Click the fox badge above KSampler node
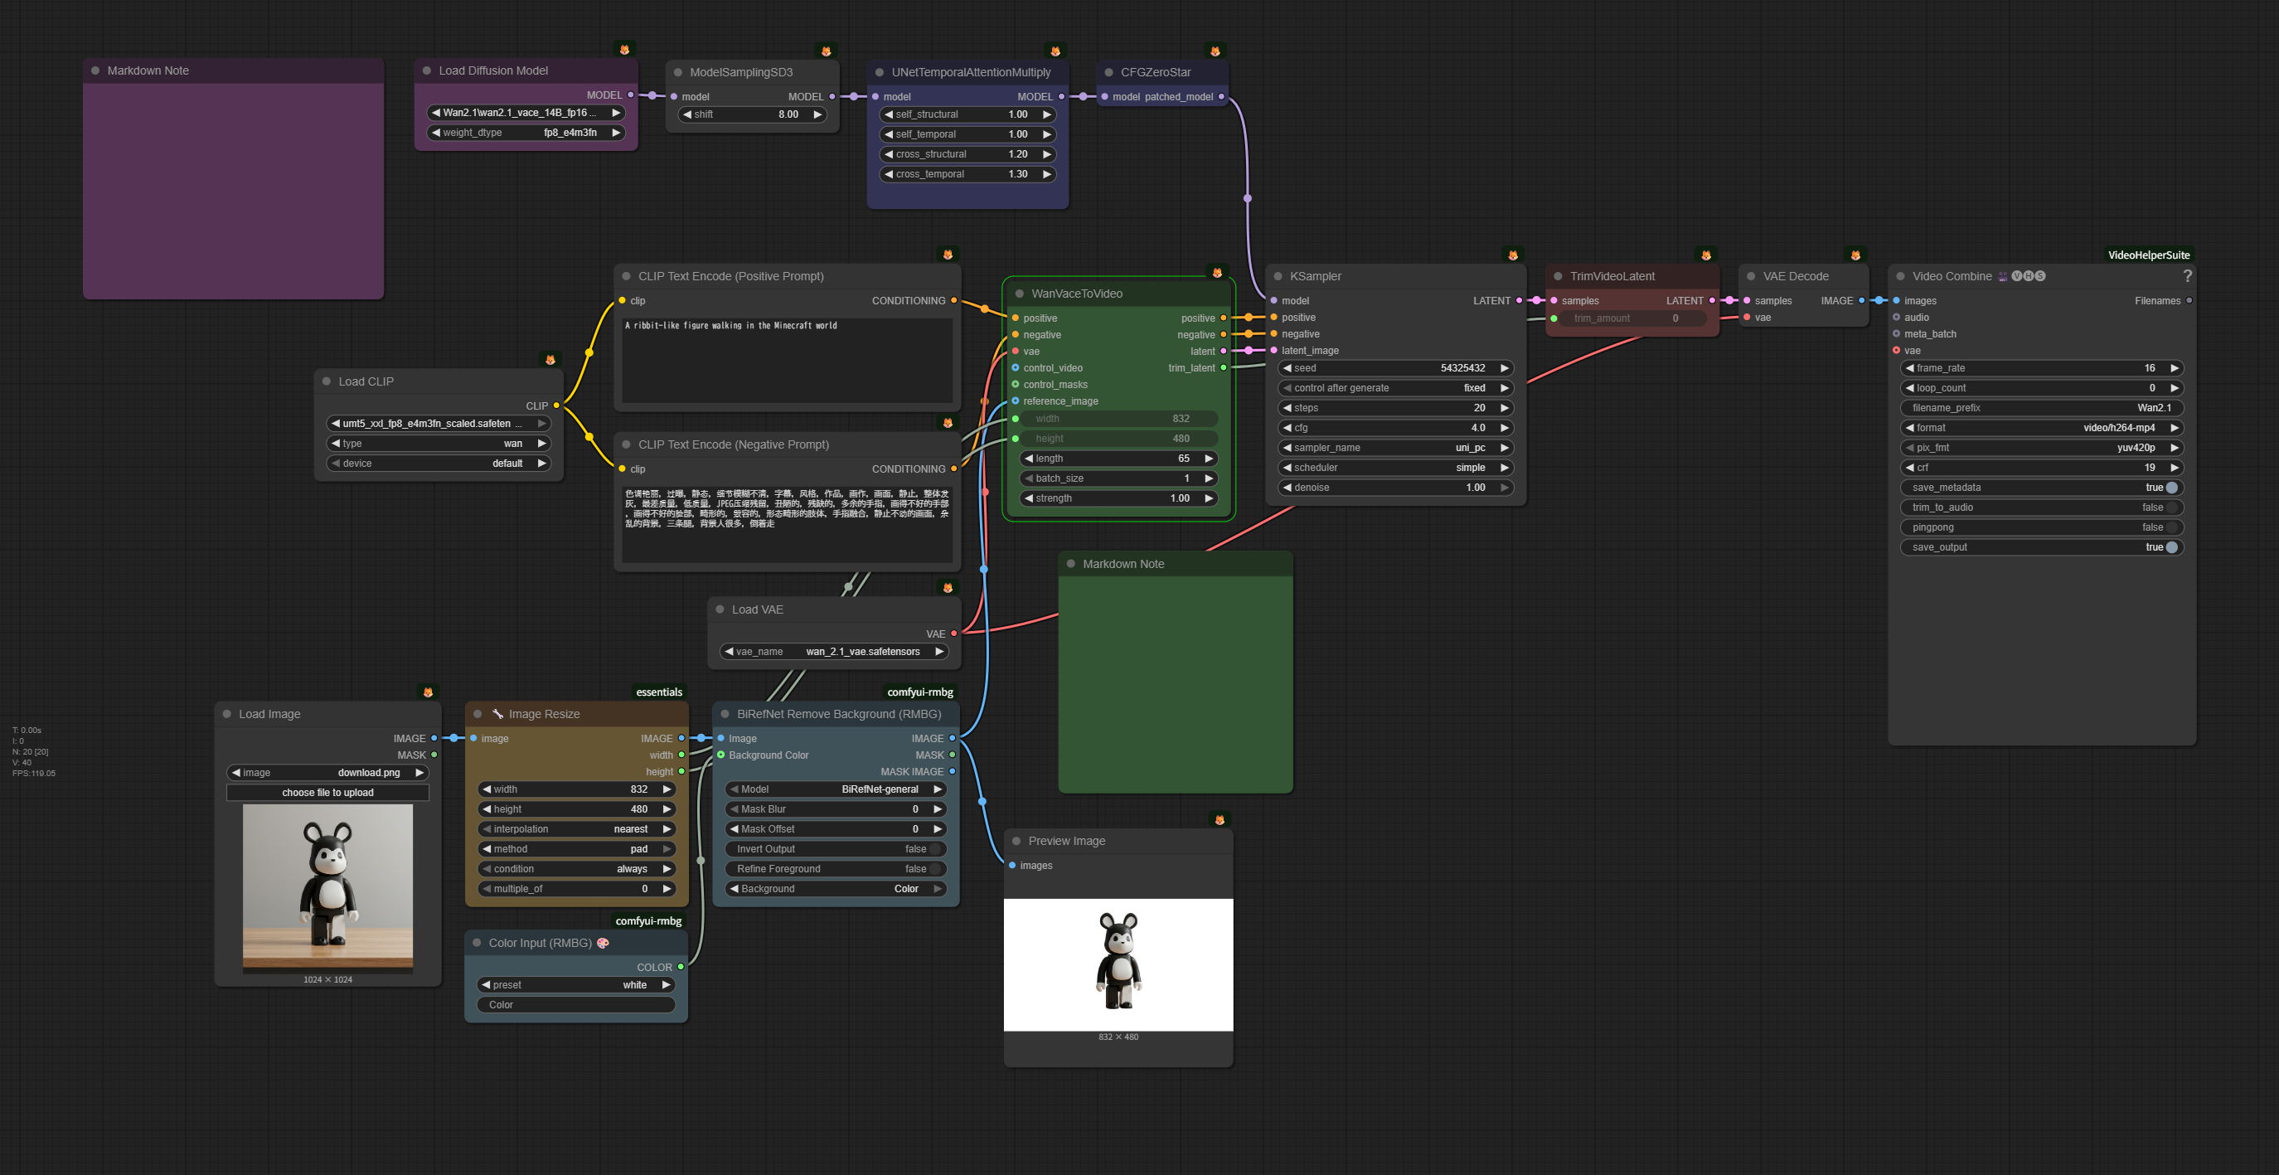This screenshot has height=1175, width=2279. pos(1513,255)
